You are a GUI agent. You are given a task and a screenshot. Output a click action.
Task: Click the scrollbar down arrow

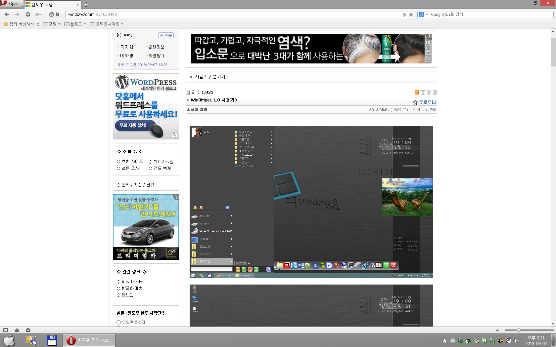[x=553, y=324]
